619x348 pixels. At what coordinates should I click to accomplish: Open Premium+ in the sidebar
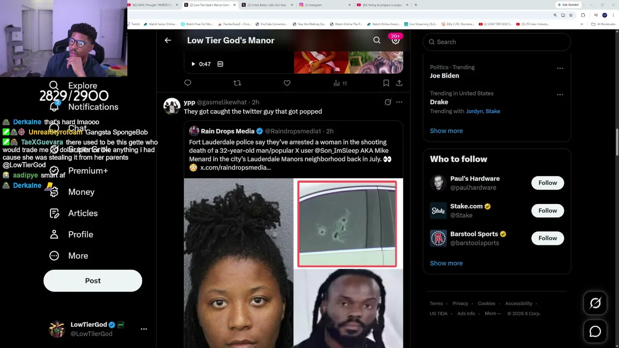click(x=78, y=171)
